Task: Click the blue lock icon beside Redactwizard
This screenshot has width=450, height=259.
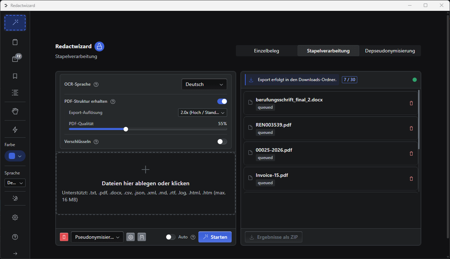Action: point(99,46)
